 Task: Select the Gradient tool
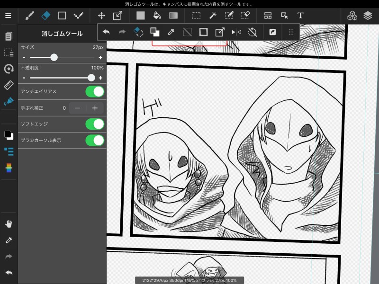click(x=173, y=16)
